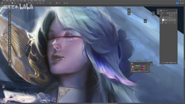The width and height of the screenshot is (185, 104).
Task: Create new adjustment layer icon at Layers bottom
Action: (x=169, y=63)
